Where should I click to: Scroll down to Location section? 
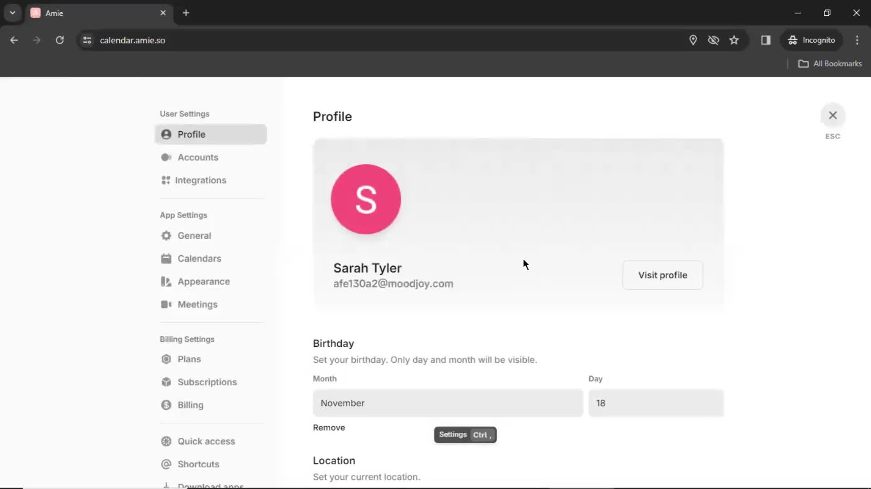[334, 460]
